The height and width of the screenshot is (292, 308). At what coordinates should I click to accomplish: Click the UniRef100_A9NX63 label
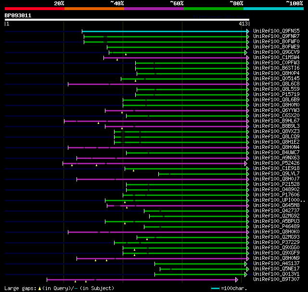[276, 158]
